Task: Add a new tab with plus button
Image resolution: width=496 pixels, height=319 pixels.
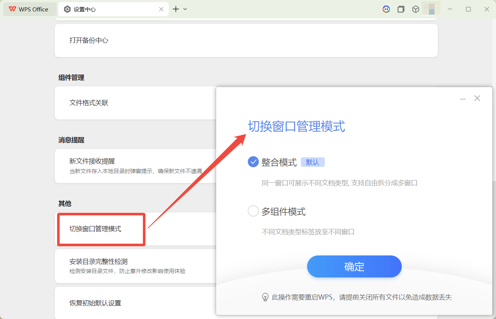Action: click(176, 9)
